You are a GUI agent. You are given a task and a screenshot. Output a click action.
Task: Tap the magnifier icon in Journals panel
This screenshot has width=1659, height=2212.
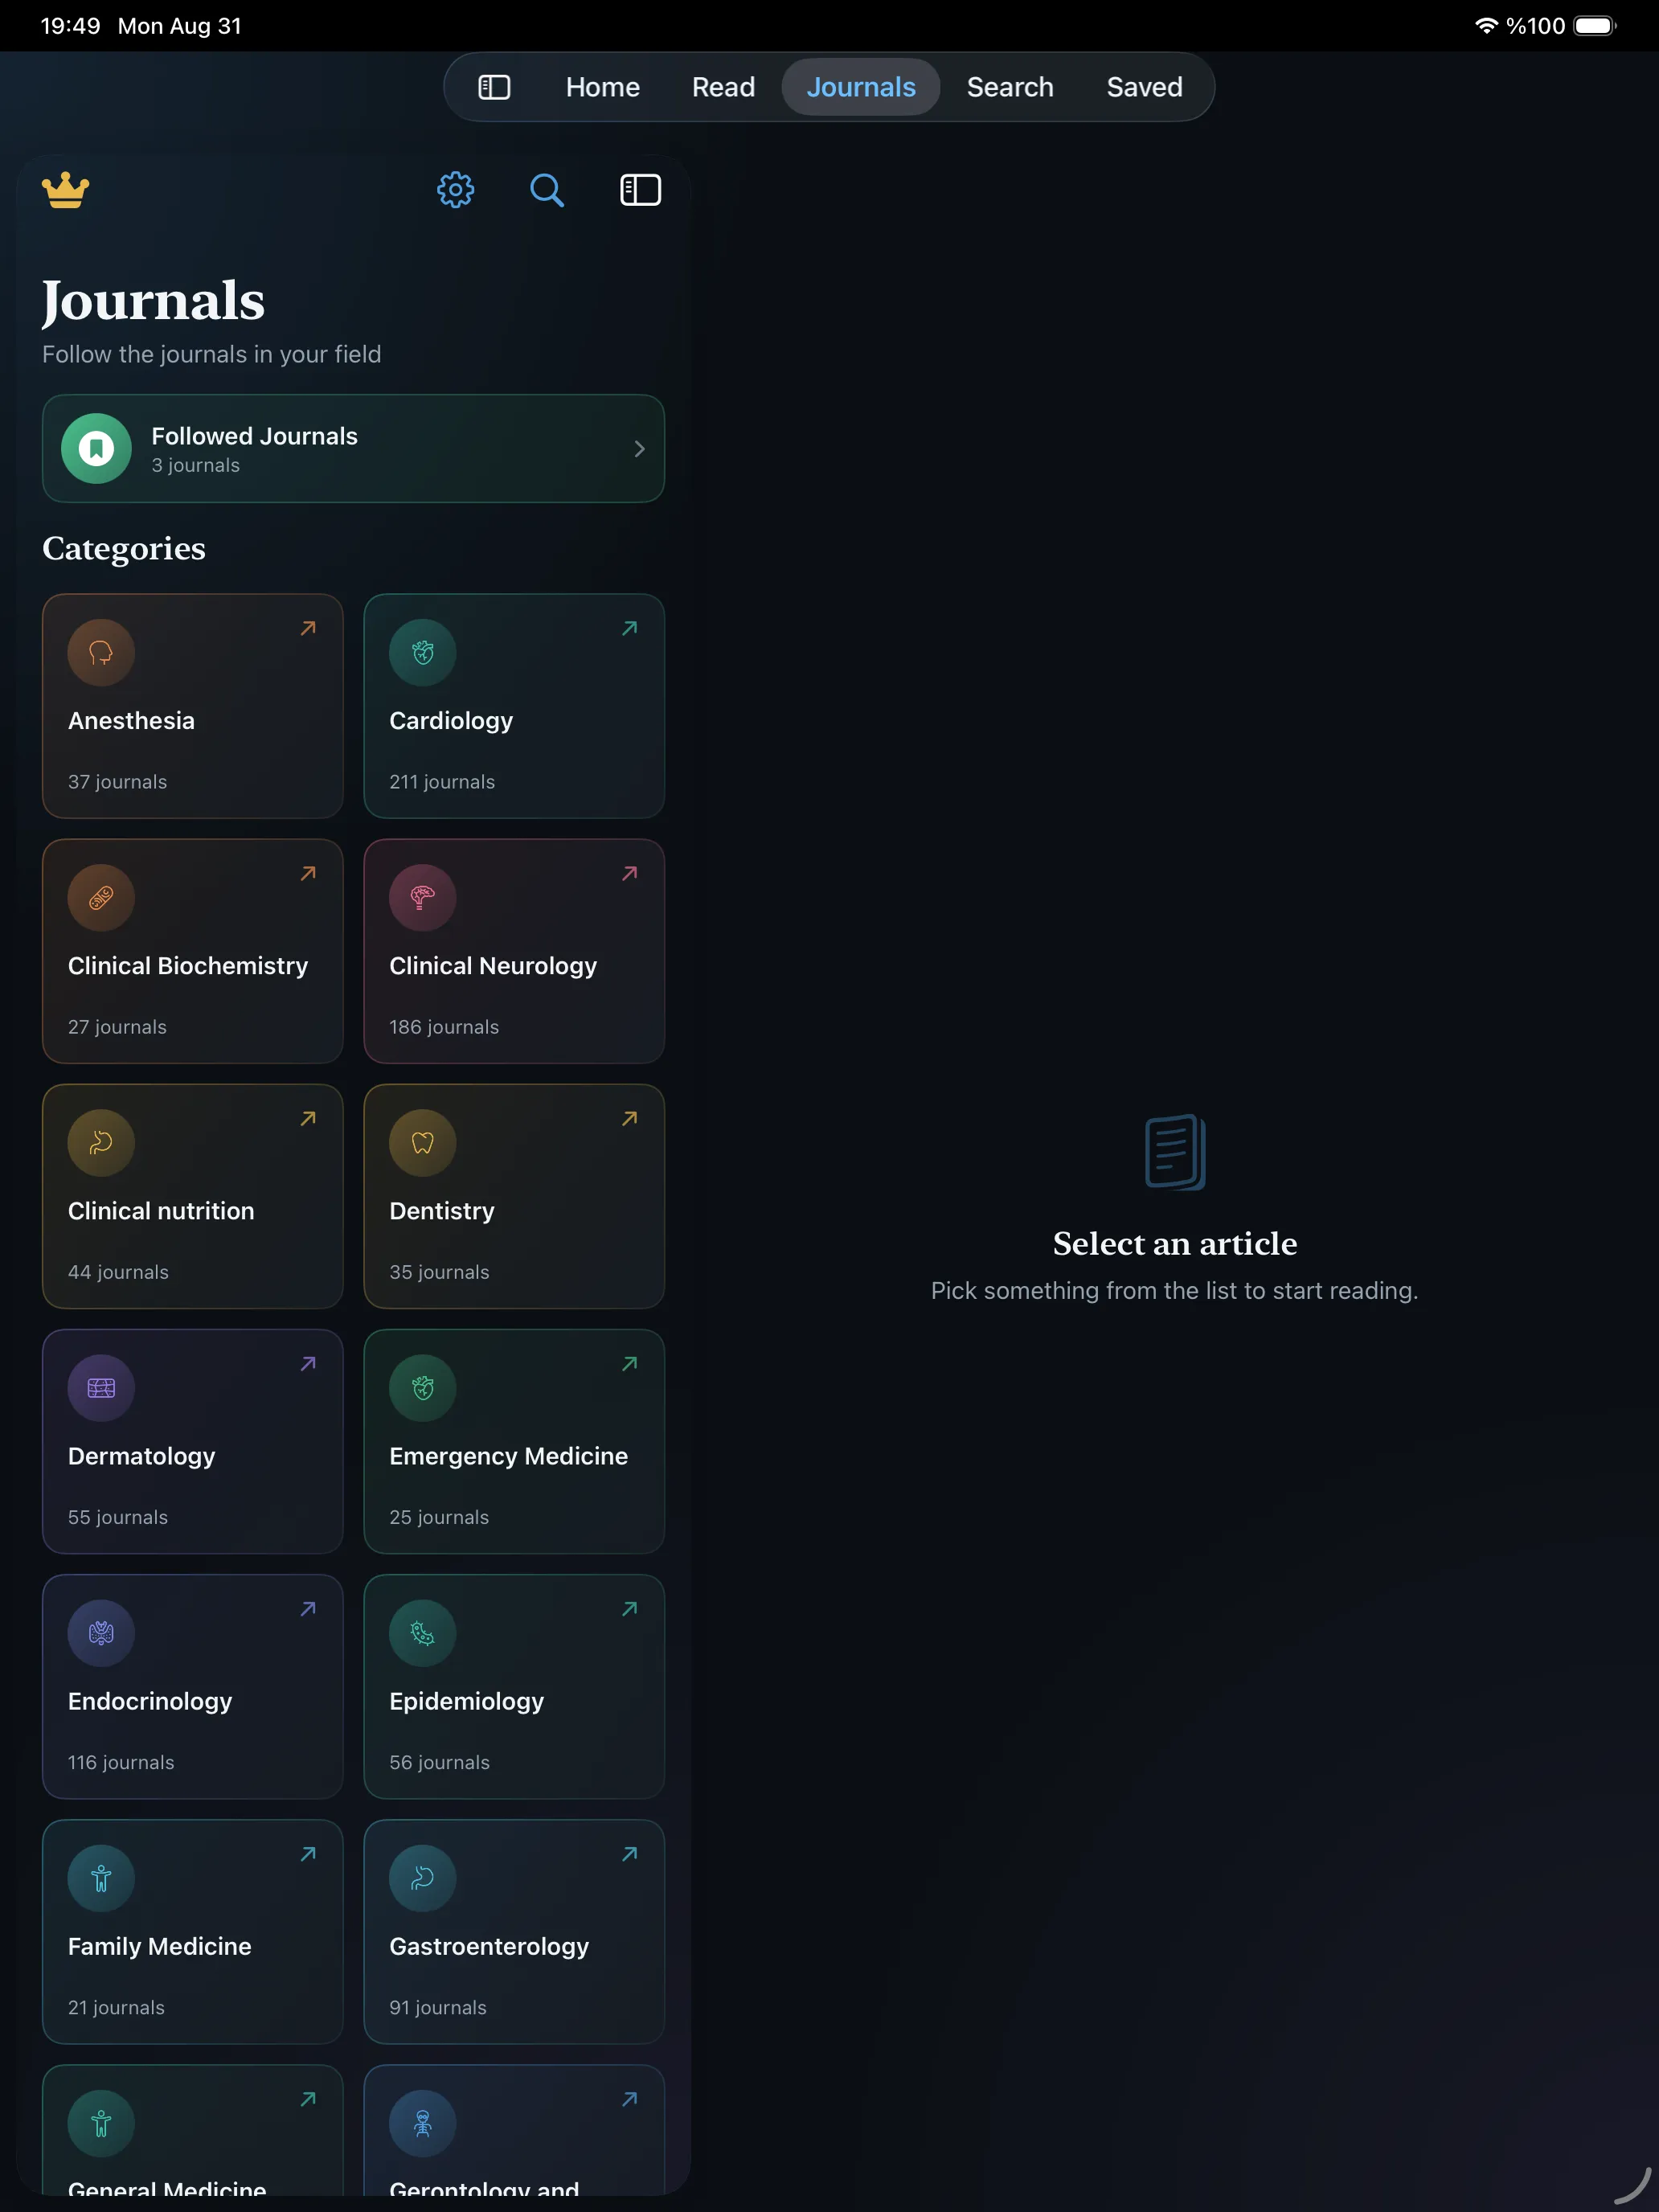click(546, 190)
